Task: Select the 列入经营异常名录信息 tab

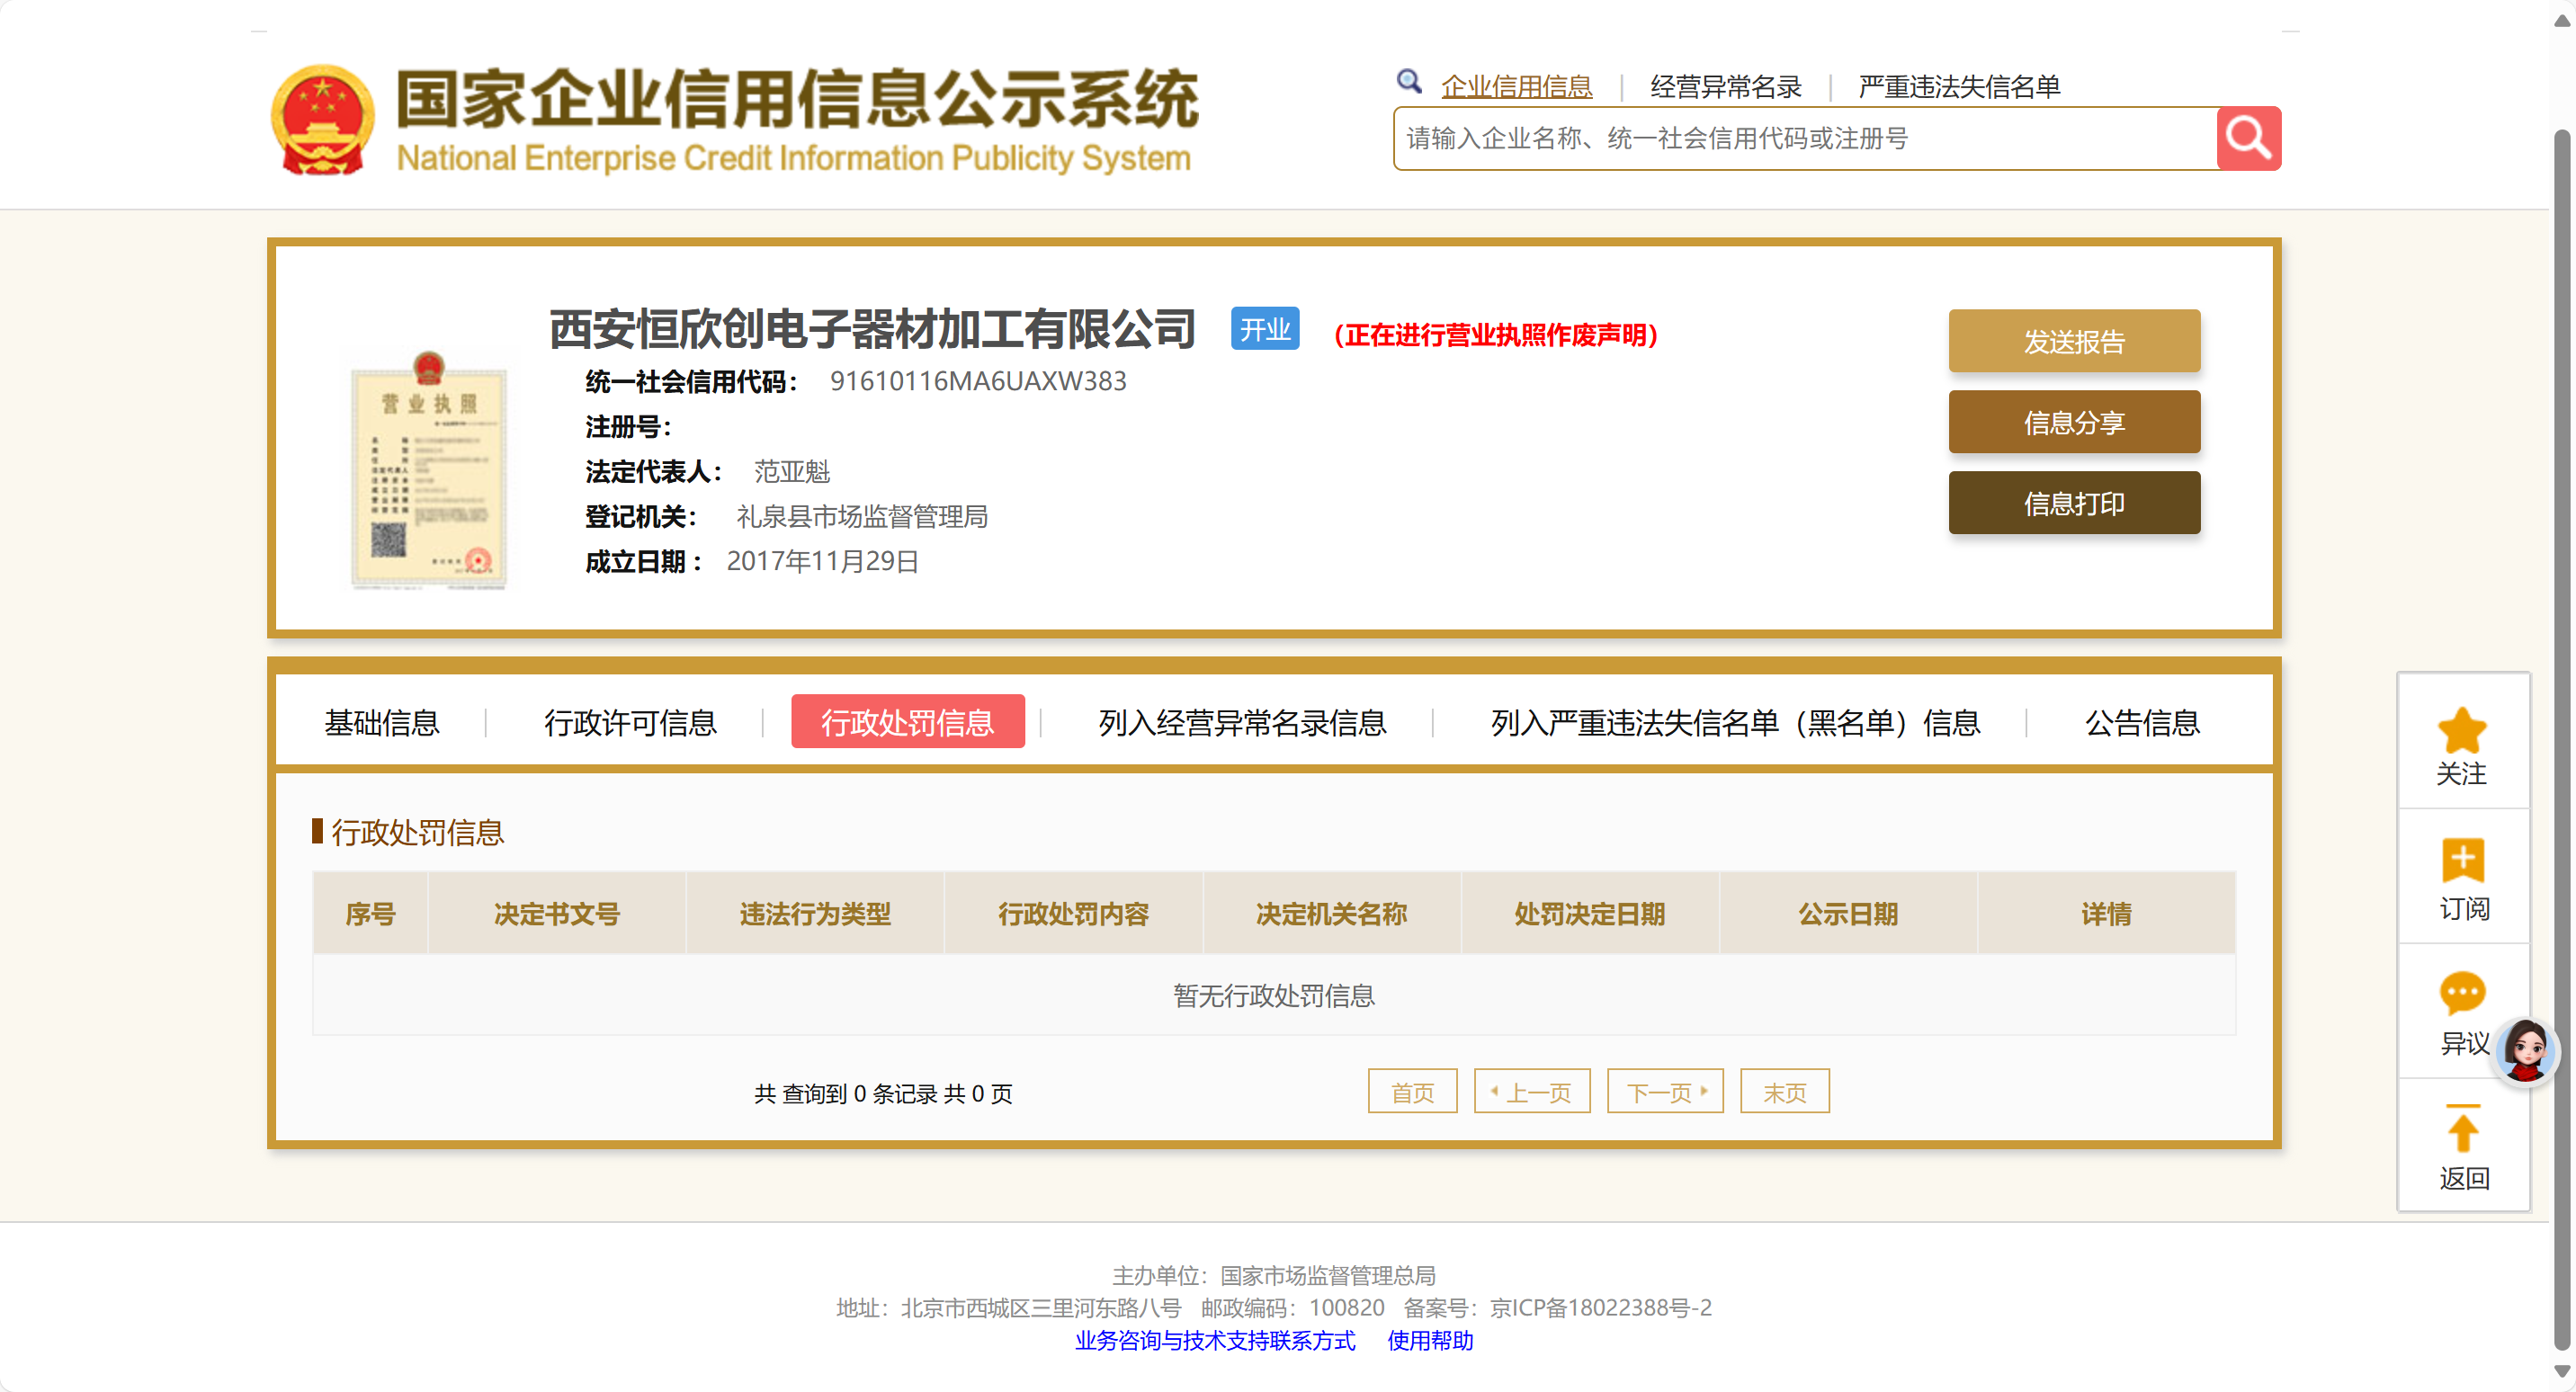Action: click(1241, 722)
